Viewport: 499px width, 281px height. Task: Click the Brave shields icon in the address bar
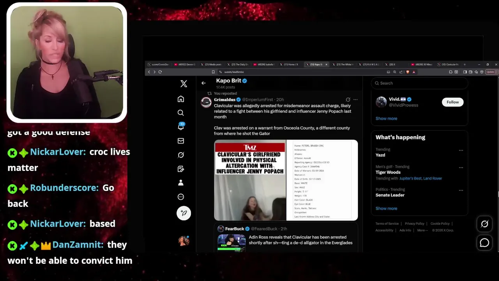408,72
